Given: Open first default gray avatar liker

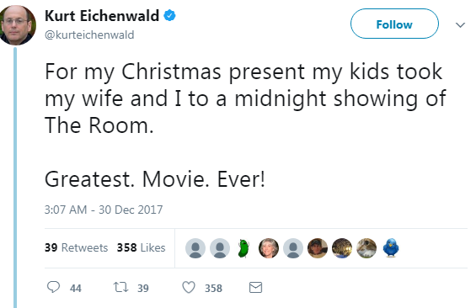Looking at the screenshot, I should (x=195, y=248).
